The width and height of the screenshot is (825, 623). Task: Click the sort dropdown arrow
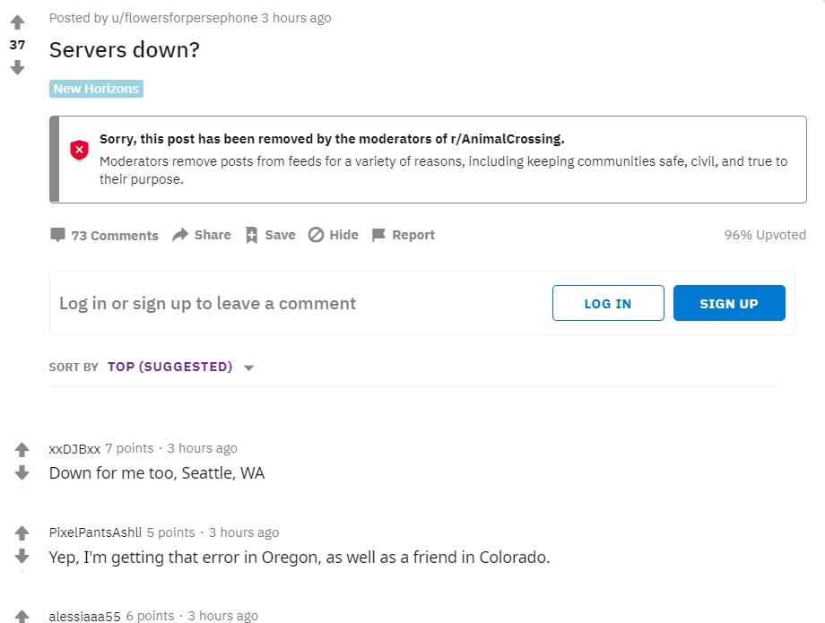(x=249, y=368)
